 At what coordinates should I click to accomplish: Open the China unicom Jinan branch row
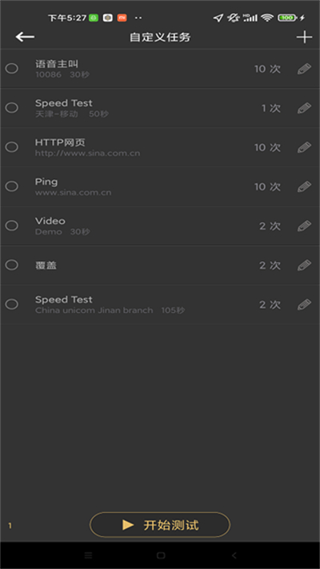pyautogui.click(x=160, y=304)
